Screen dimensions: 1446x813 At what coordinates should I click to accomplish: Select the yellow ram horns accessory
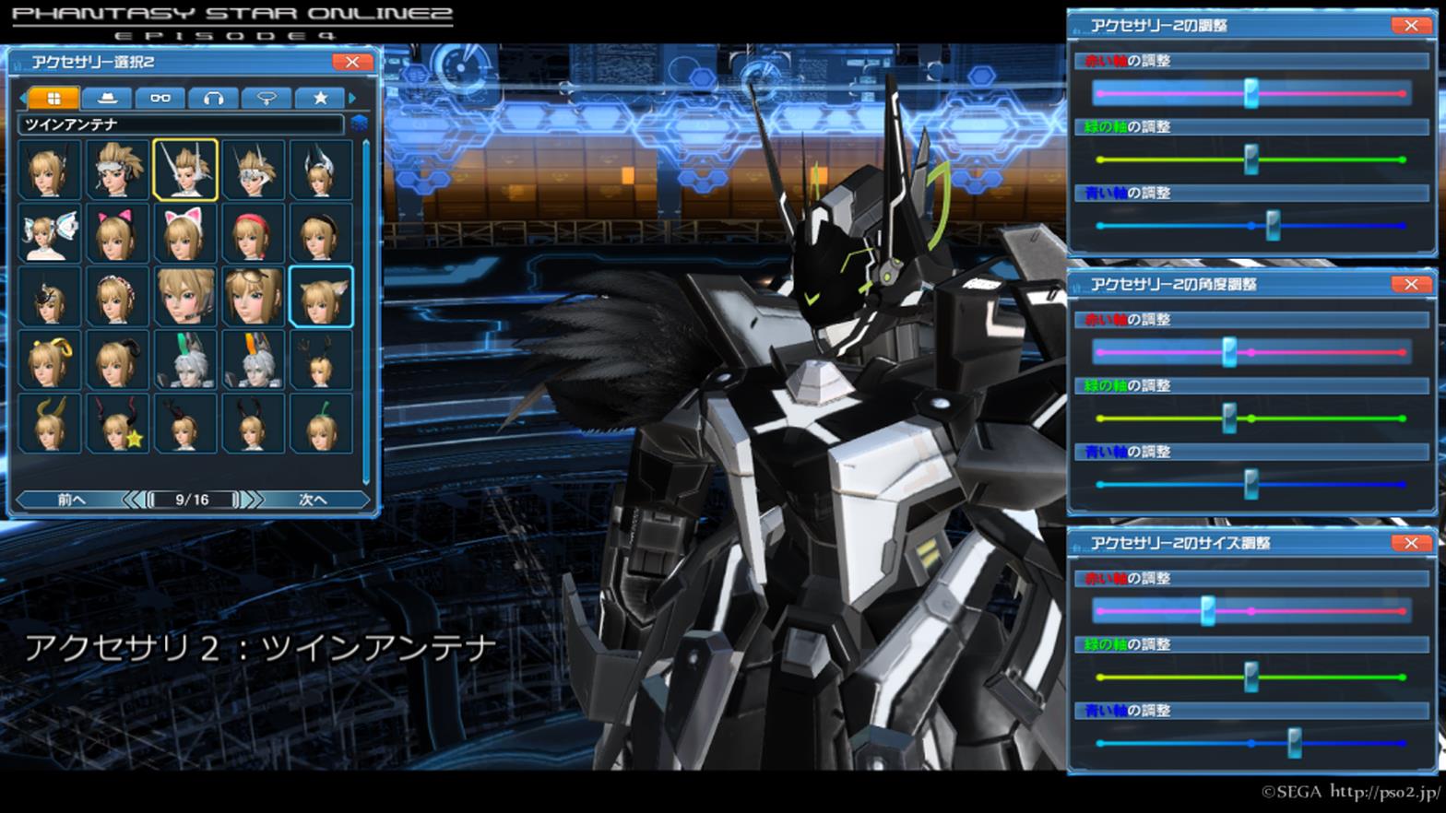pos(50,360)
